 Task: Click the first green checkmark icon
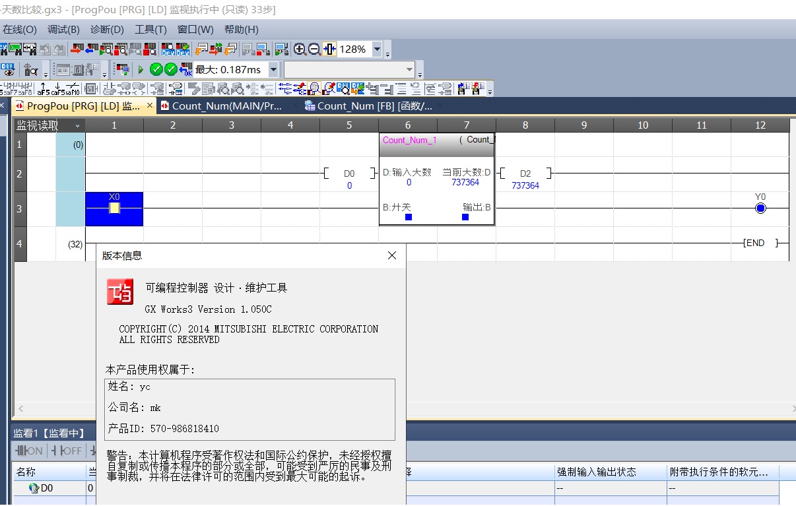156,69
